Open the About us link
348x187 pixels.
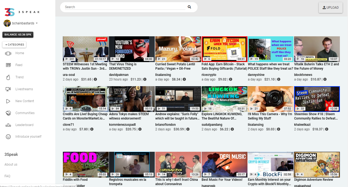point(11,165)
